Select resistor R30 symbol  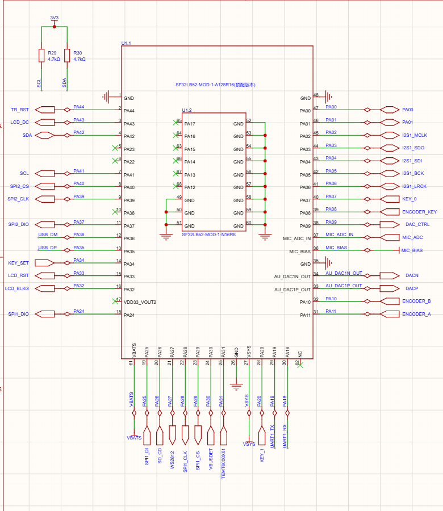67,55
